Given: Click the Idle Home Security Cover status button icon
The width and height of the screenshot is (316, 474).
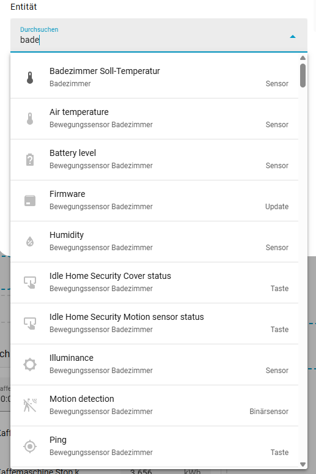Looking at the screenshot, I should tap(30, 283).
